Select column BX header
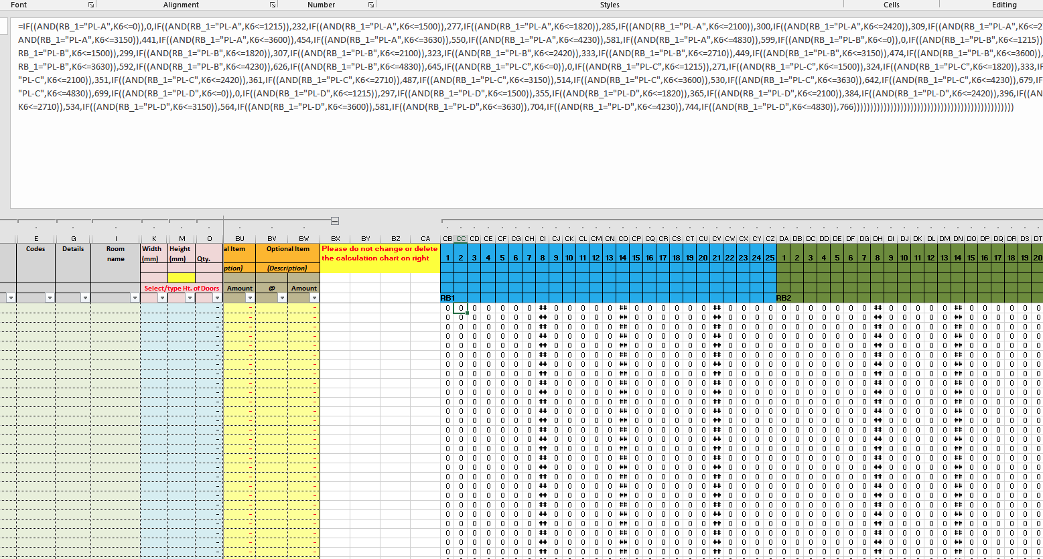 [336, 238]
